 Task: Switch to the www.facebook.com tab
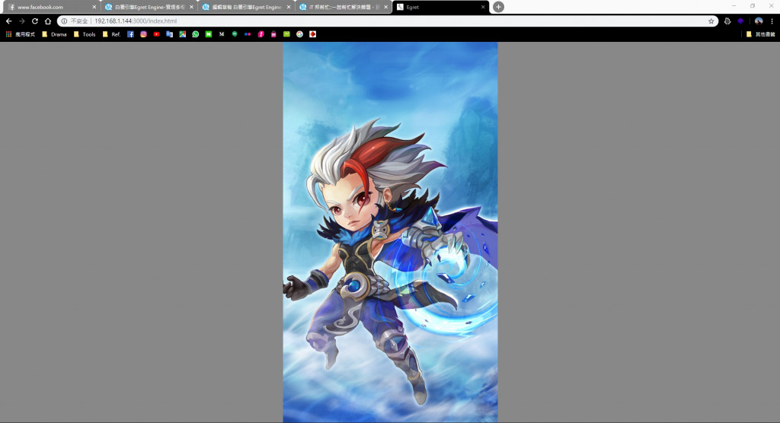click(x=51, y=7)
